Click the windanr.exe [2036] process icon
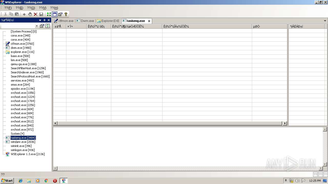 [8, 142]
